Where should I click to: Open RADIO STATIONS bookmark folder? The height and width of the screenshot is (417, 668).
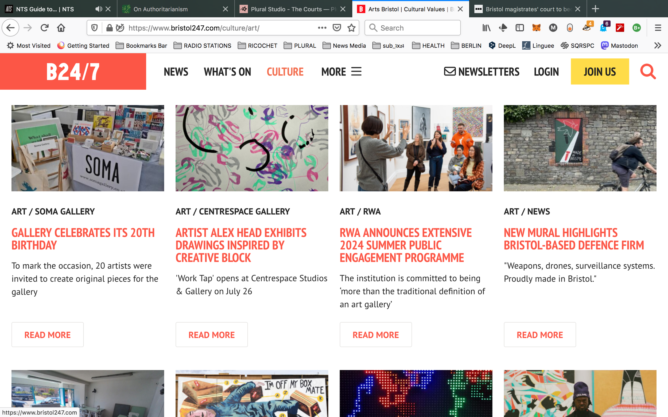point(203,46)
